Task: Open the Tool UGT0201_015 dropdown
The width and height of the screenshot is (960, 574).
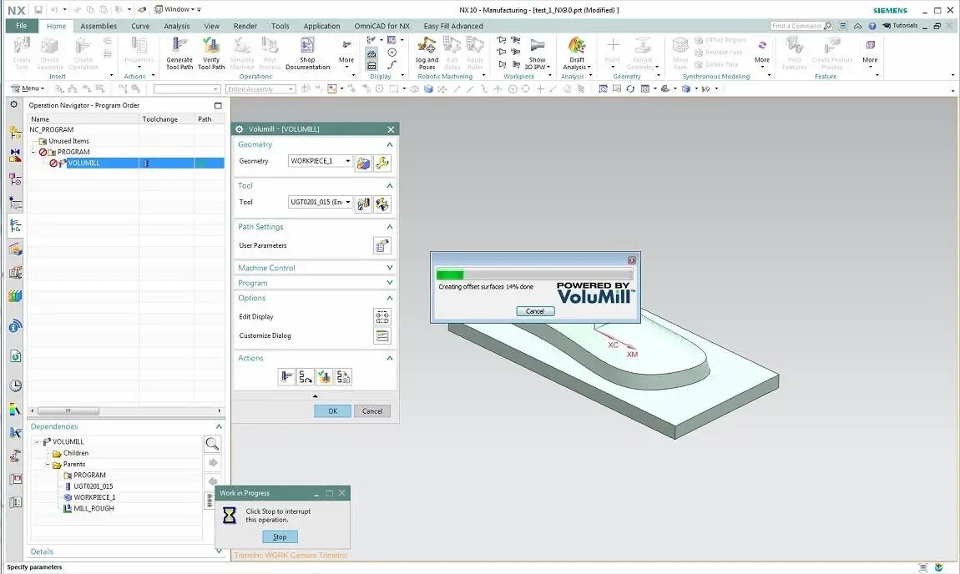Action: [x=348, y=202]
